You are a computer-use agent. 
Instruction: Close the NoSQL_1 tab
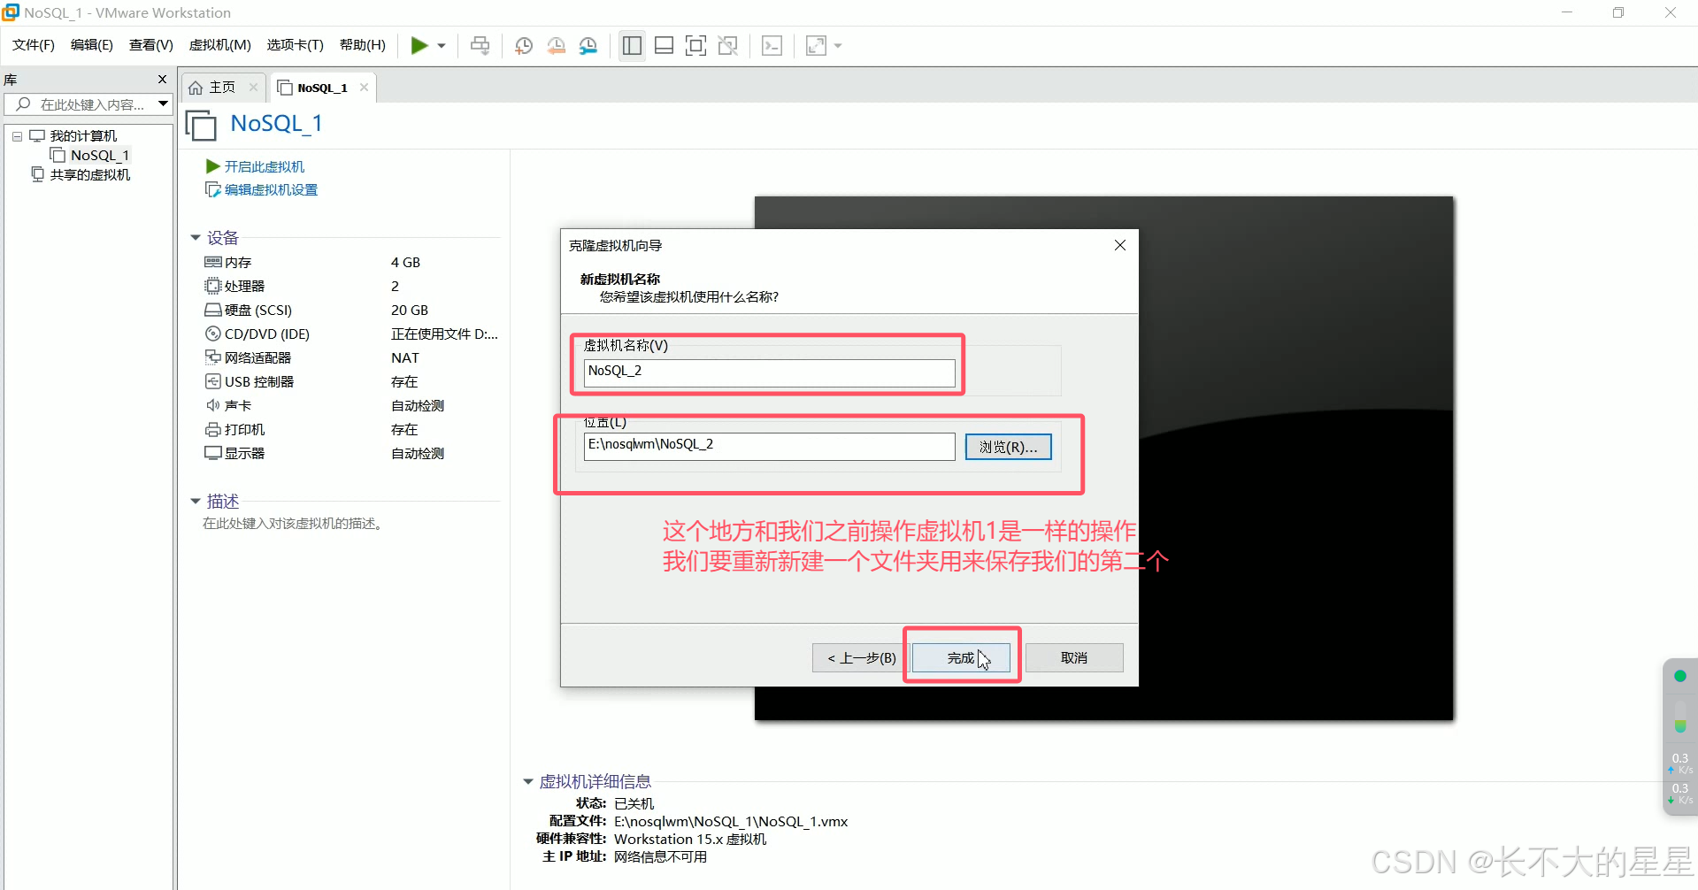(x=364, y=88)
